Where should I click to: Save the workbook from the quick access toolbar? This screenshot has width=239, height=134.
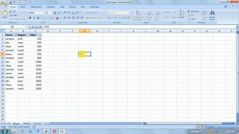click(x=10, y=2)
